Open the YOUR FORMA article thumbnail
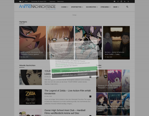The image size is (149, 116). 30,77
